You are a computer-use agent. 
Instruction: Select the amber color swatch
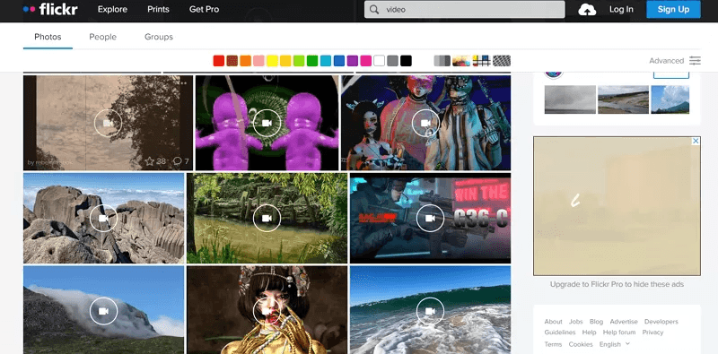285,60
